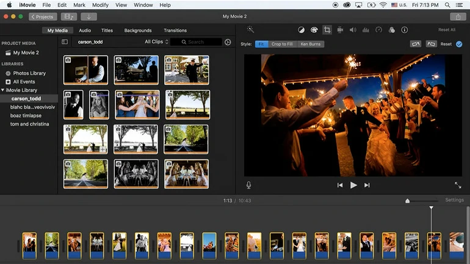Screen dimensions: 470x264
Task: Select the black-and-white reflection table photo
Action: (x=136, y=174)
